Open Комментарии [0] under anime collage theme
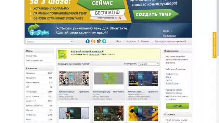The image size is (219, 123). point(67,92)
